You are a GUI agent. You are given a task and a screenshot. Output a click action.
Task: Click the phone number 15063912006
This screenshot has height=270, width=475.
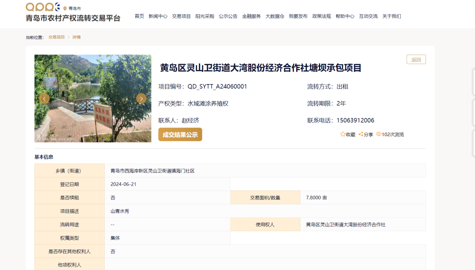355,120
